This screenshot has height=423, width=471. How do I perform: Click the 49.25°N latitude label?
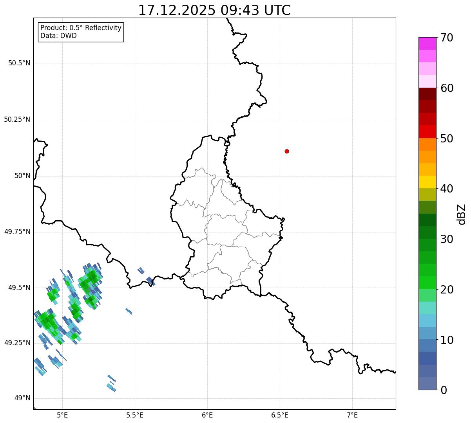tap(17, 343)
